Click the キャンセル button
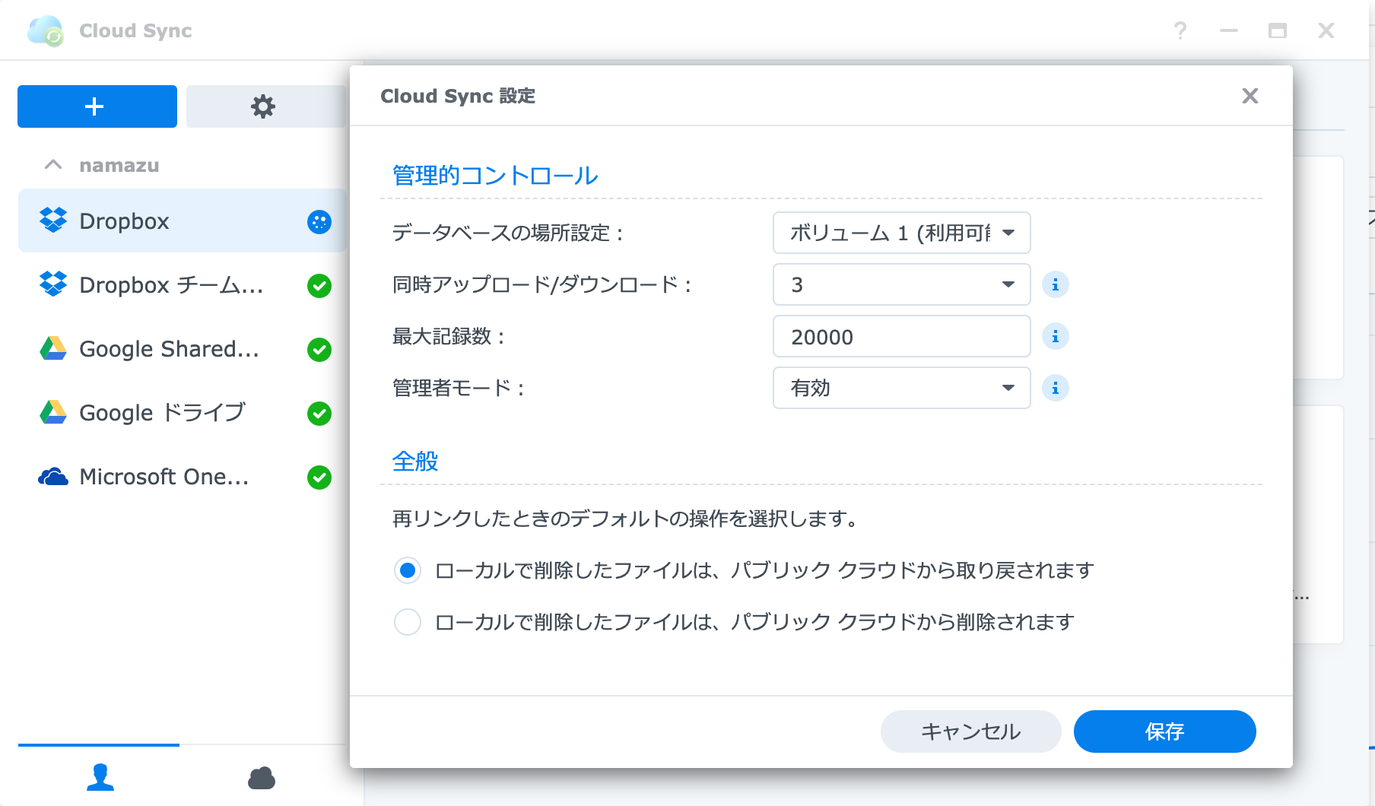The height and width of the screenshot is (806, 1375). click(970, 731)
